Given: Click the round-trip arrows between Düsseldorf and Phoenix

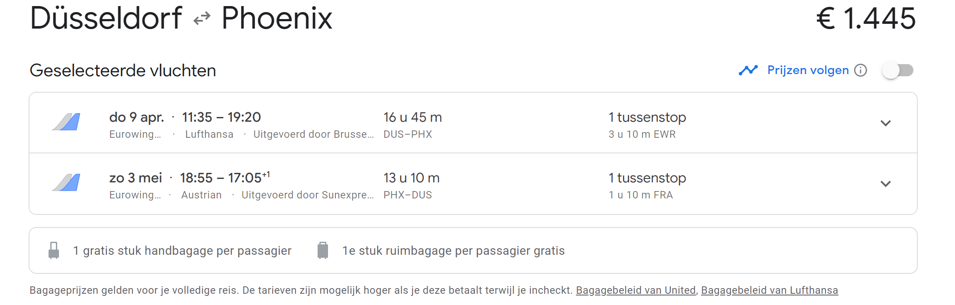Looking at the screenshot, I should tap(202, 19).
